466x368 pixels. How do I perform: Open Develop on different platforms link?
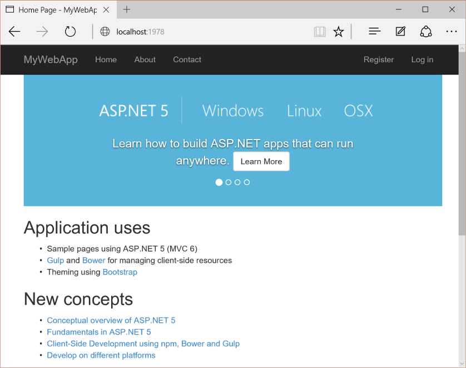click(101, 355)
